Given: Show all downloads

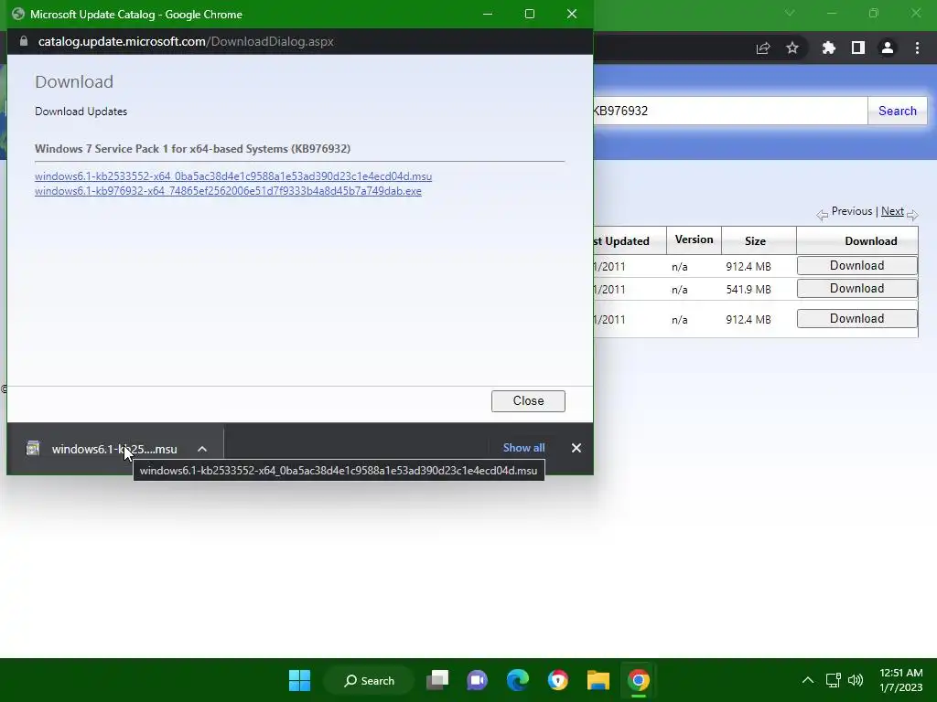Looking at the screenshot, I should (523, 448).
